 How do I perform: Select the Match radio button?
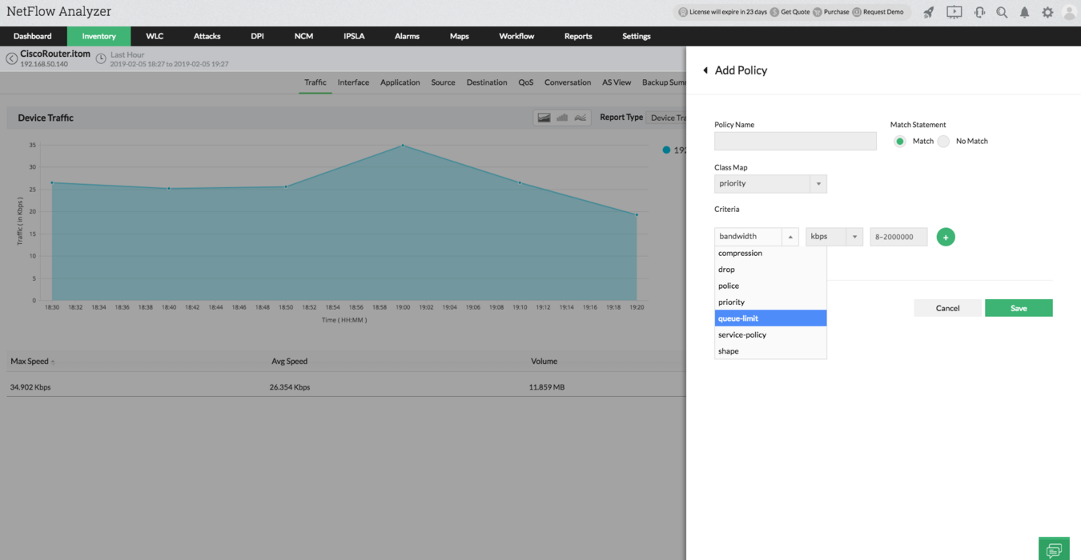click(x=900, y=141)
